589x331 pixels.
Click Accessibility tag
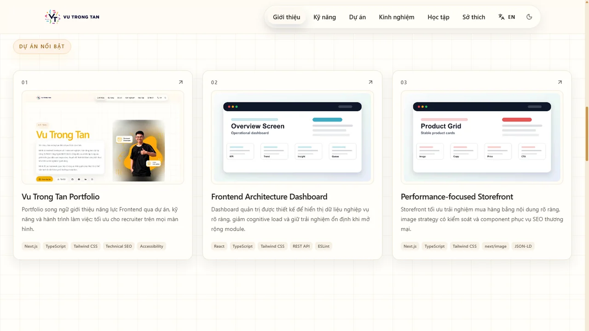151,246
